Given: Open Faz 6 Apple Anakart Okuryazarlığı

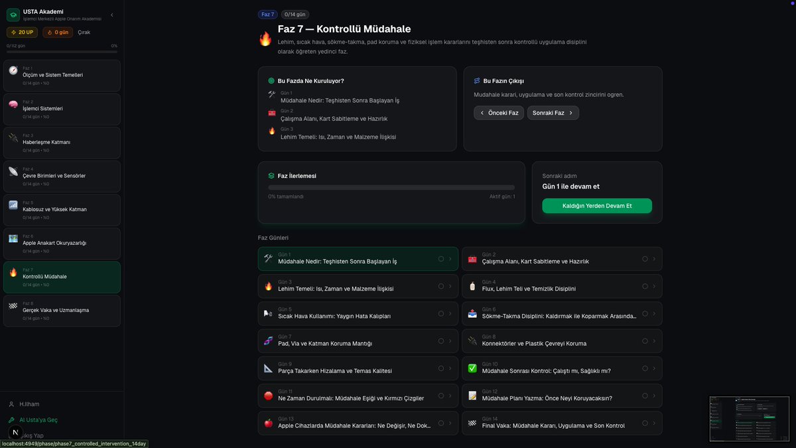Looking at the screenshot, I should click(62, 244).
